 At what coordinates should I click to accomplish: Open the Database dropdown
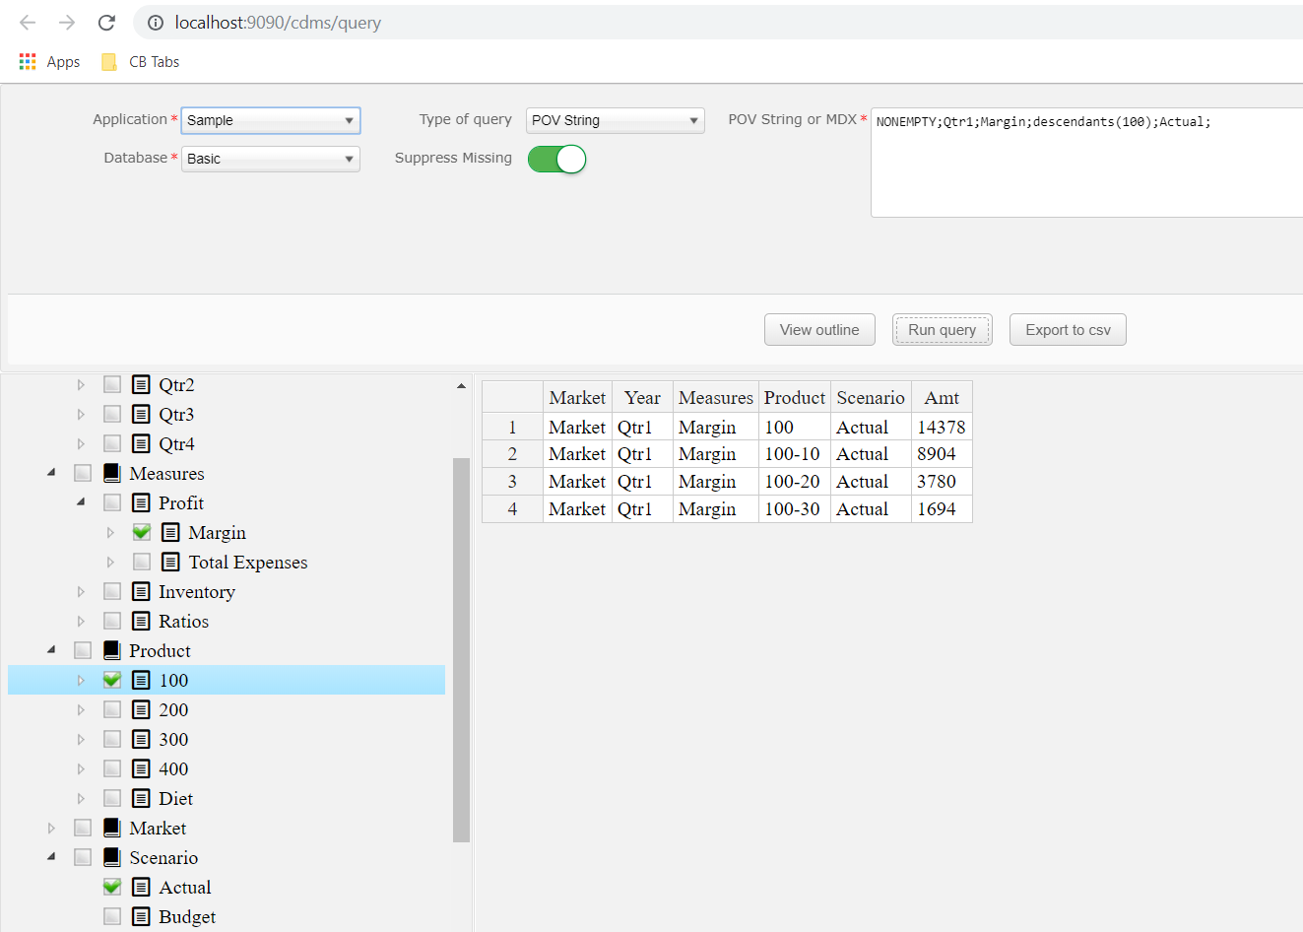270,158
